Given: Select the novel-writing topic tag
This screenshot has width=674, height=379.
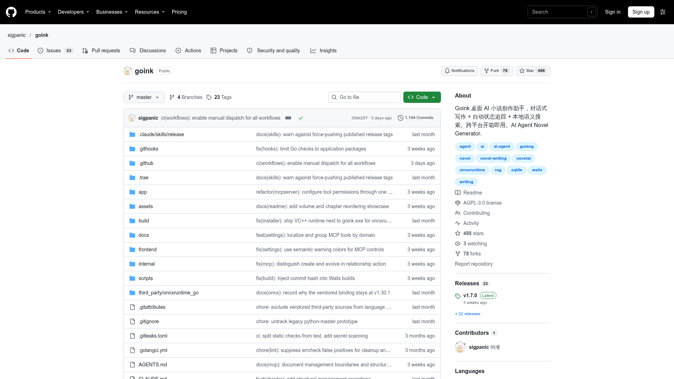Looking at the screenshot, I should [x=493, y=159].
